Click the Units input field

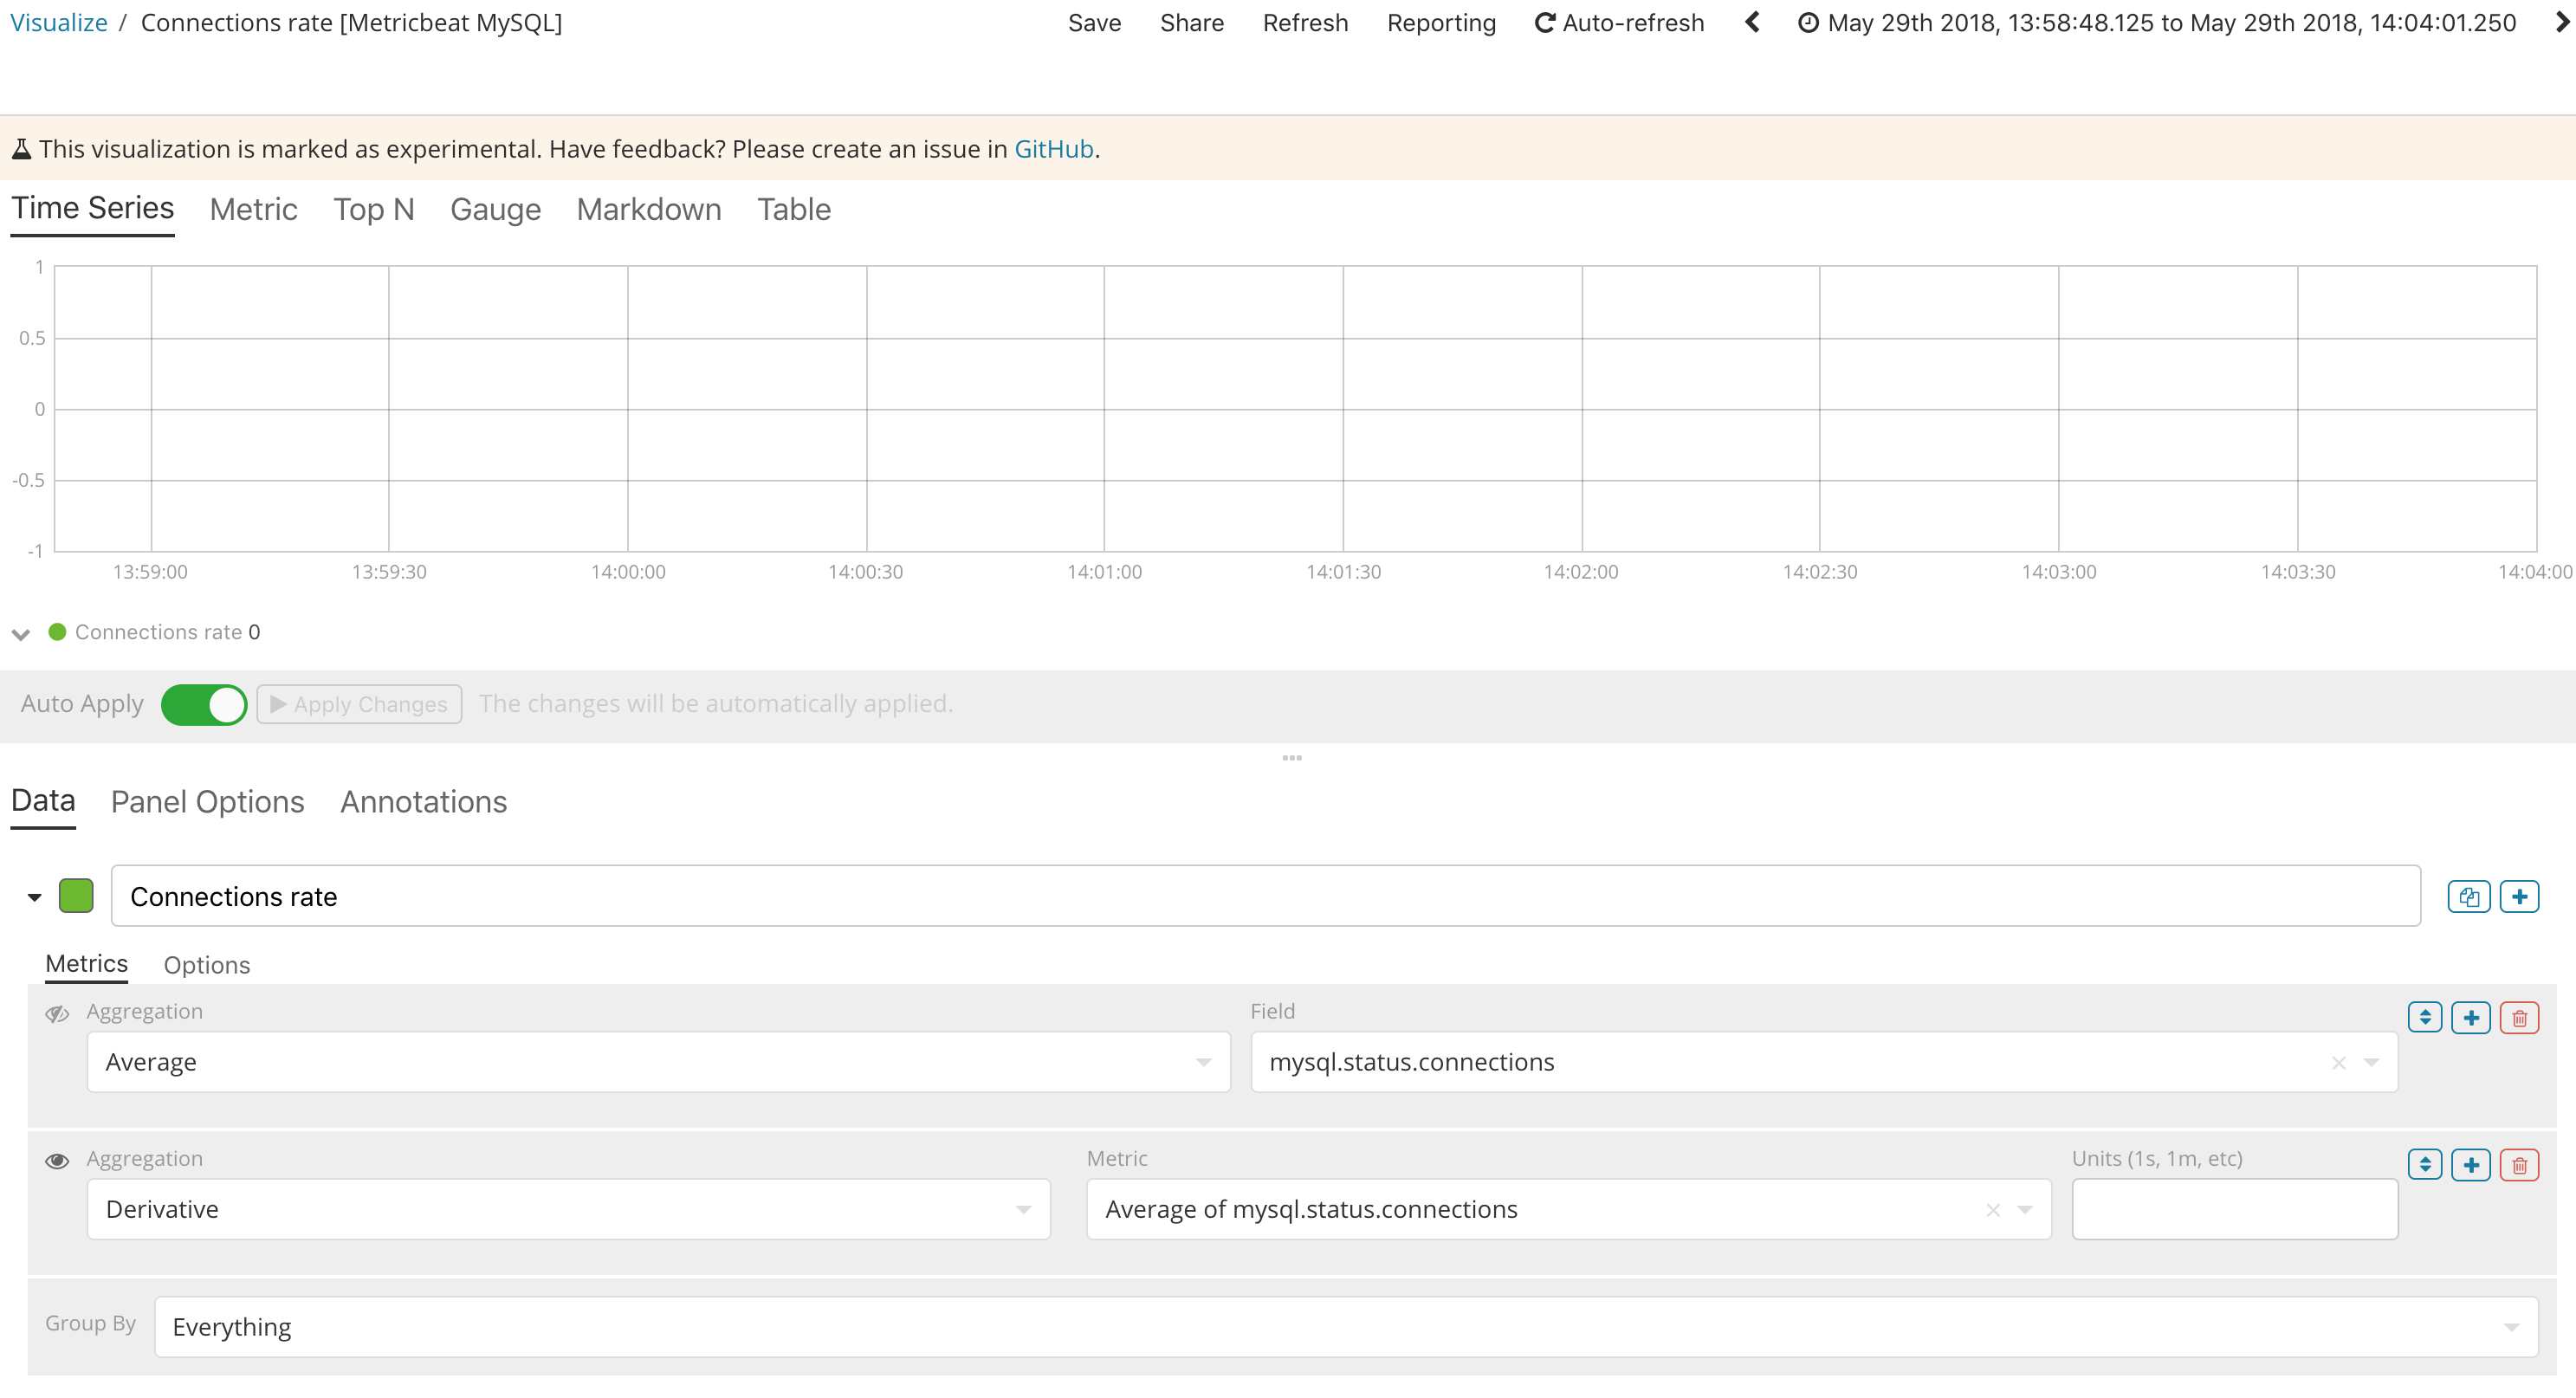click(2233, 1209)
